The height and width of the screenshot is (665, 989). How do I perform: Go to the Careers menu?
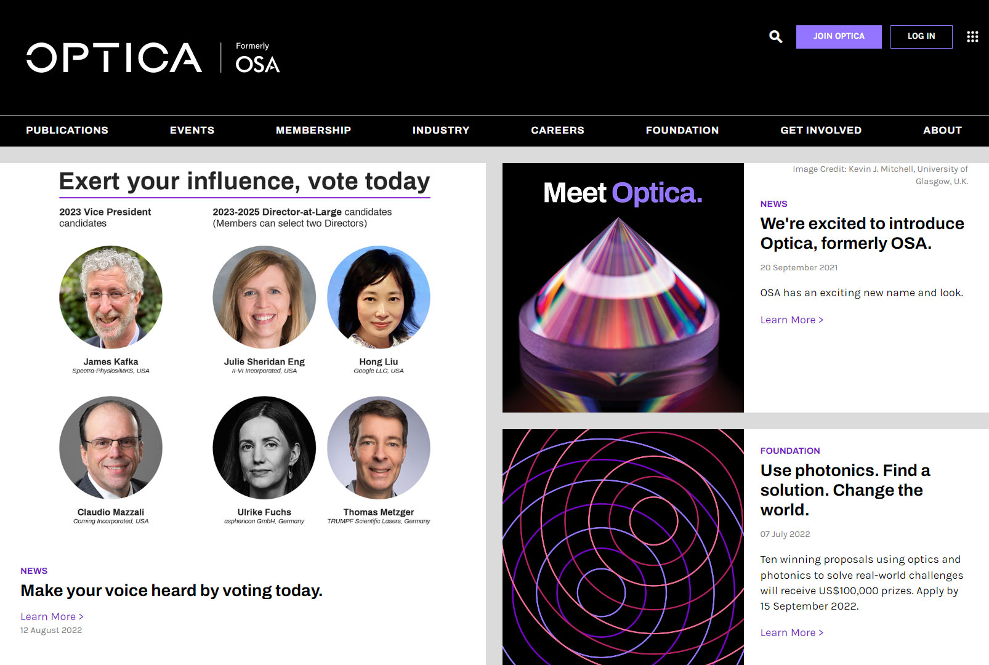(557, 131)
